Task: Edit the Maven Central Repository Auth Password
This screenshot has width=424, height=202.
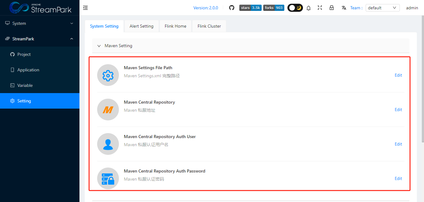Action: (398, 178)
